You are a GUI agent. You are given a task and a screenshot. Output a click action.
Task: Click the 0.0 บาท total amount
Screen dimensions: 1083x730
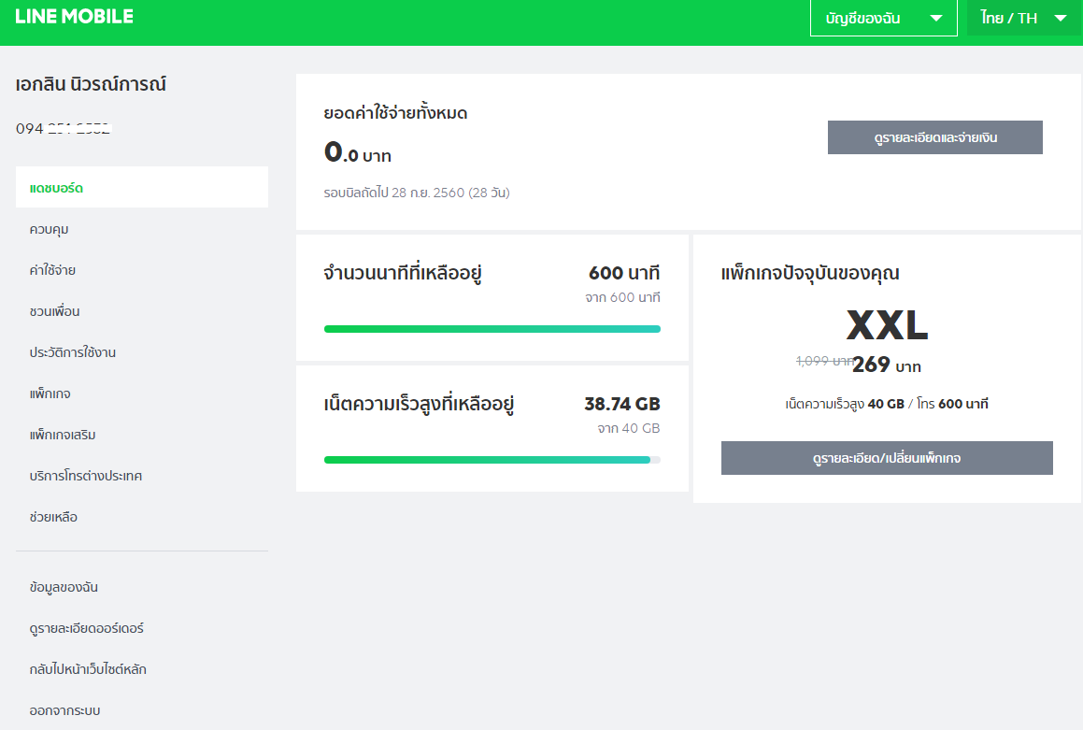click(358, 152)
